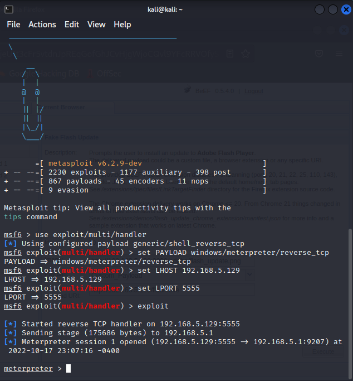
Task: Open the View menu
Action: pyautogui.click(x=96, y=25)
